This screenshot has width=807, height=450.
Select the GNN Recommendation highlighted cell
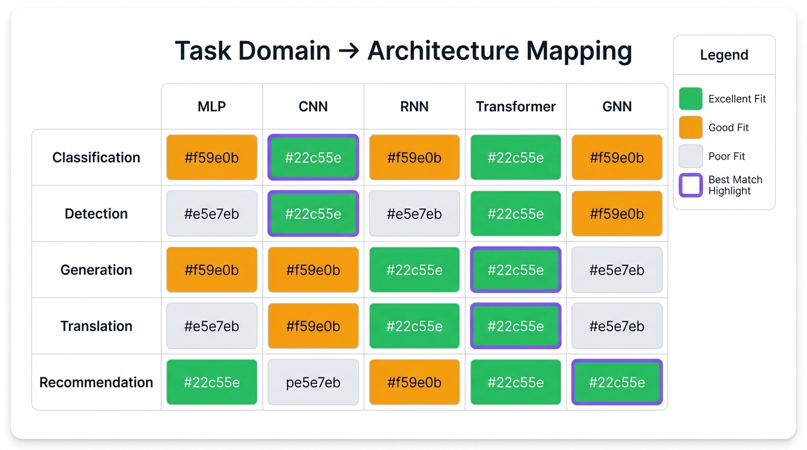pyautogui.click(x=616, y=382)
